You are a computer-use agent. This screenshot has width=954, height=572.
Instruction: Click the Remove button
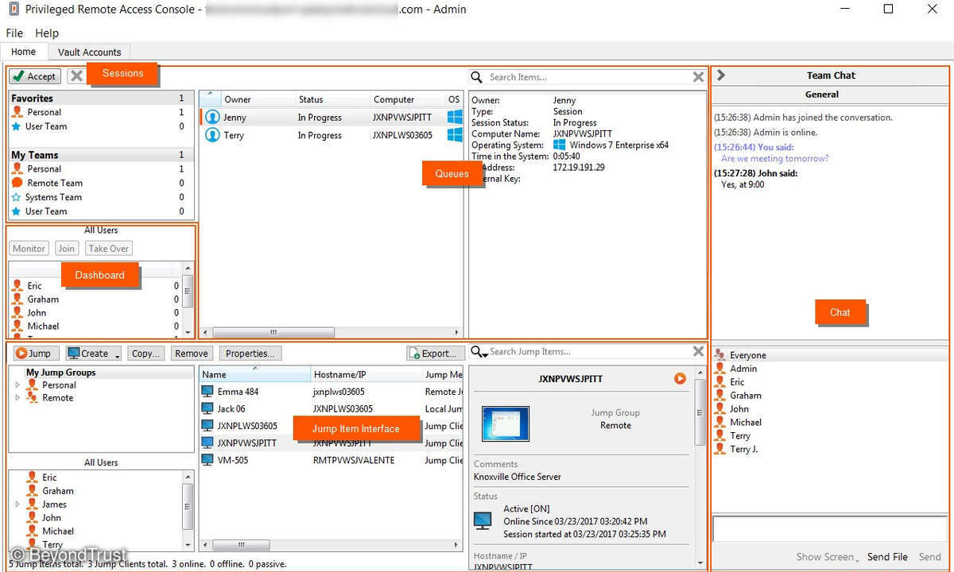click(191, 354)
